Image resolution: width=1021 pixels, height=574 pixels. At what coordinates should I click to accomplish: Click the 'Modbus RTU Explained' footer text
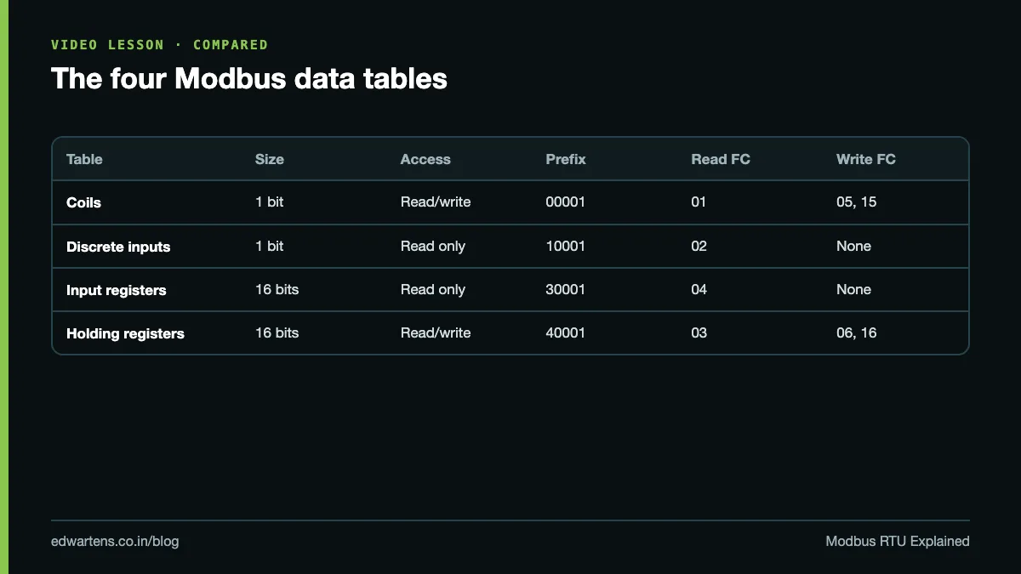(x=898, y=541)
